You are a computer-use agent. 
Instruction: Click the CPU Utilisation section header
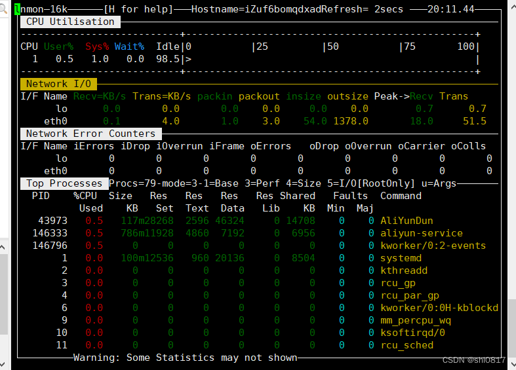point(70,22)
